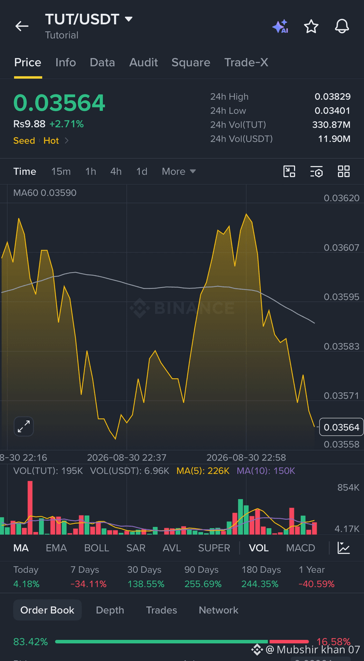The image size is (364, 661).
Task: Tap the large 0.03564 price
Action: 59,103
